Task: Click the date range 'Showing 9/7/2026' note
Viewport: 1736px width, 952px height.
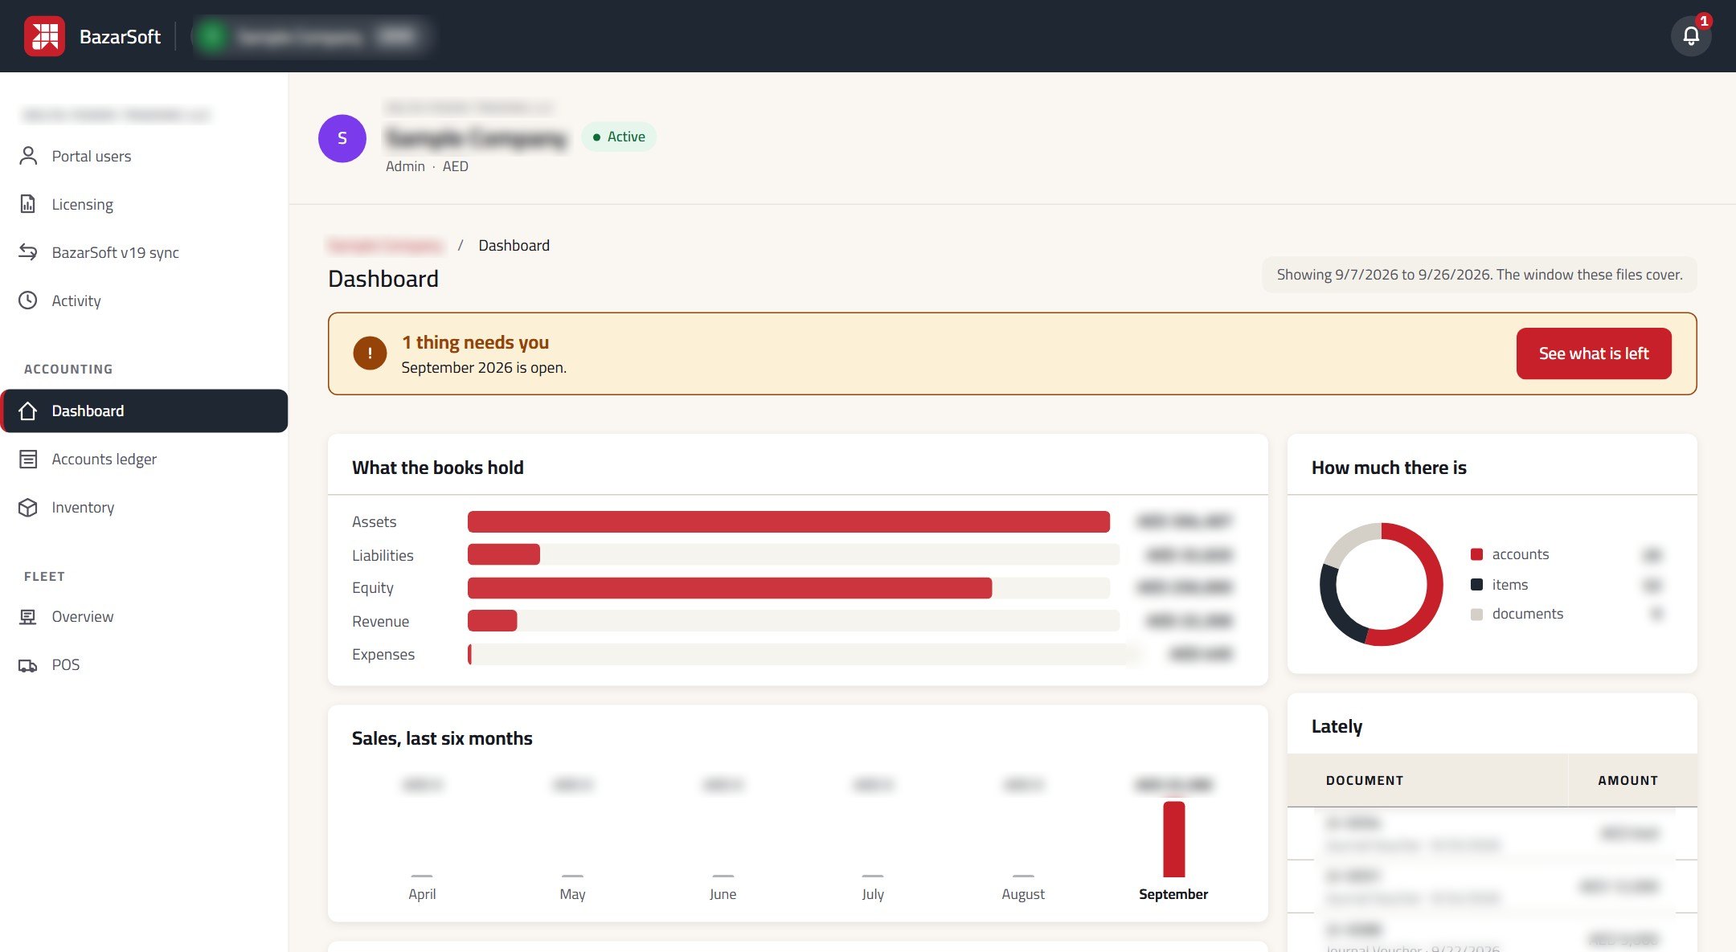Action: coord(1479,275)
